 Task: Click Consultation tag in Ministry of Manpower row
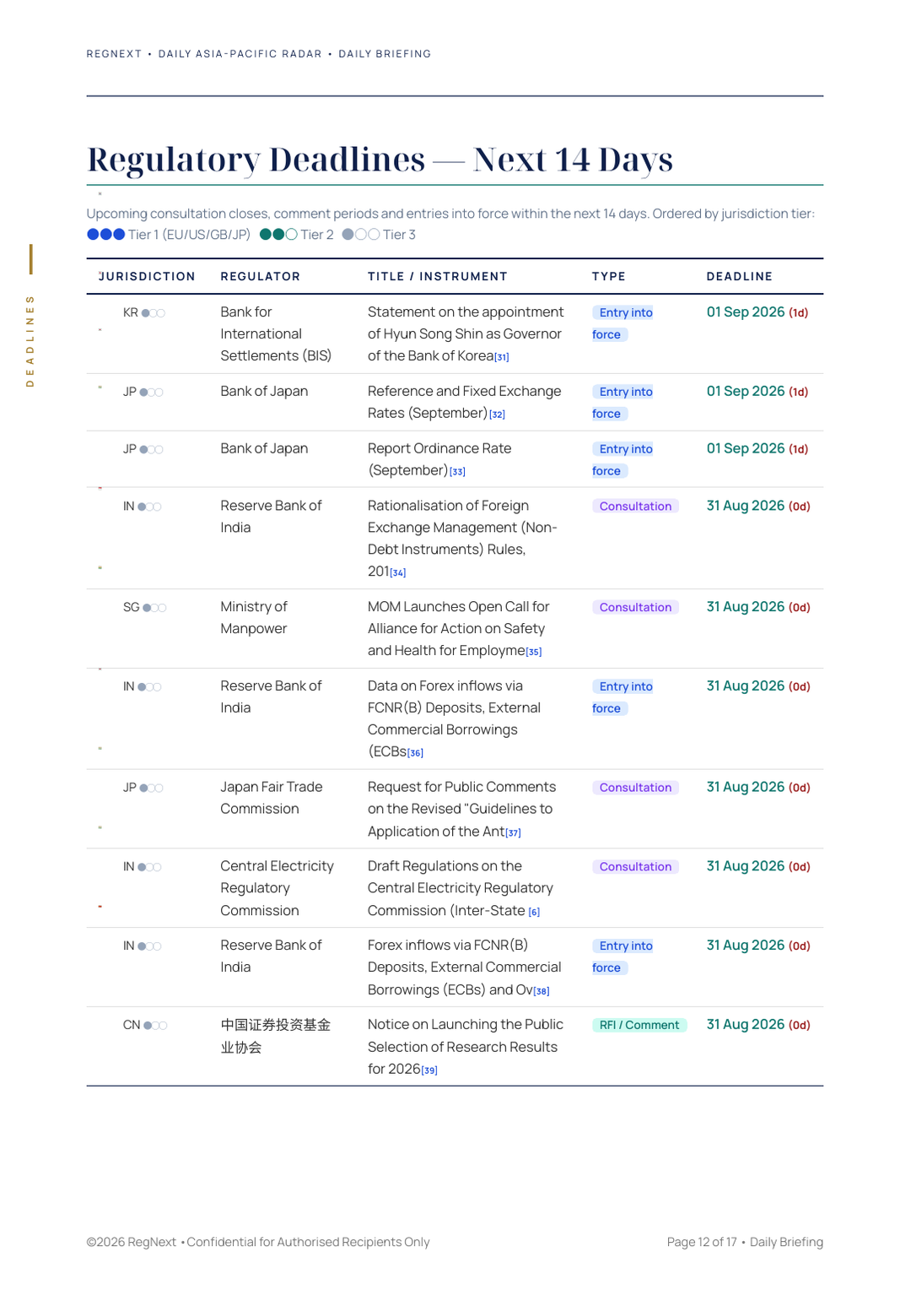pyautogui.click(x=635, y=608)
